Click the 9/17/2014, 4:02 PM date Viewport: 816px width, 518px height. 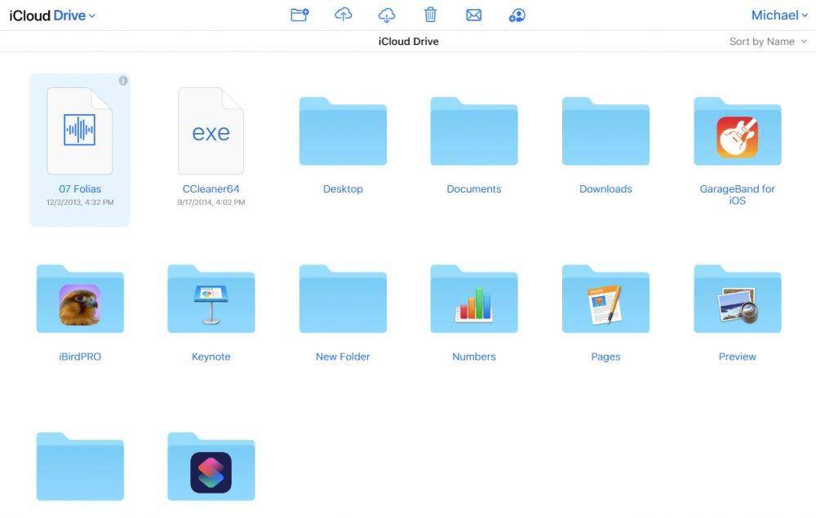pyautogui.click(x=211, y=202)
